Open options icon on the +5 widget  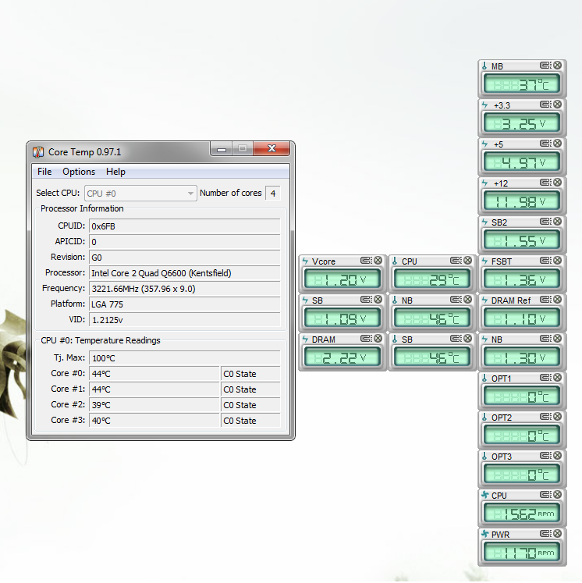click(545, 144)
